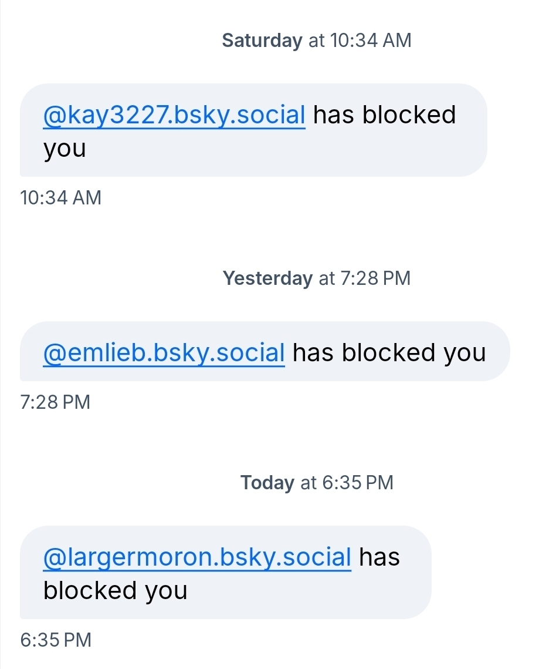Image resolution: width=556 pixels, height=669 pixels.
Task: Select the bold "Saturday" date header word
Action: (x=262, y=41)
